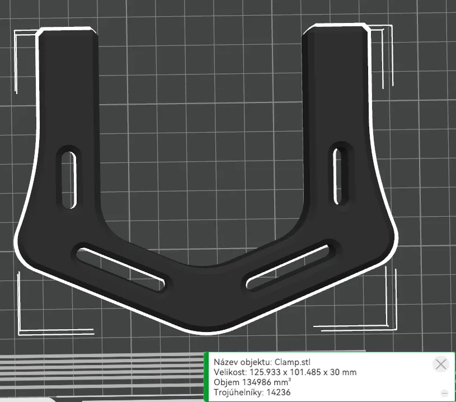The width and height of the screenshot is (456, 402).
Task: Close the Clamp.stl object info notification
Action: point(441,364)
